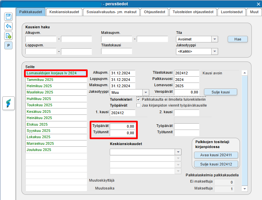Click the save (floppy disk) icon
Screen dimensions: 262x200
click(8, 16)
